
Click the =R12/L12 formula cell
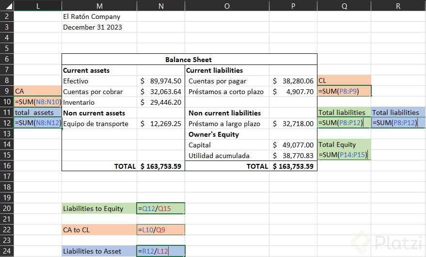coord(161,251)
